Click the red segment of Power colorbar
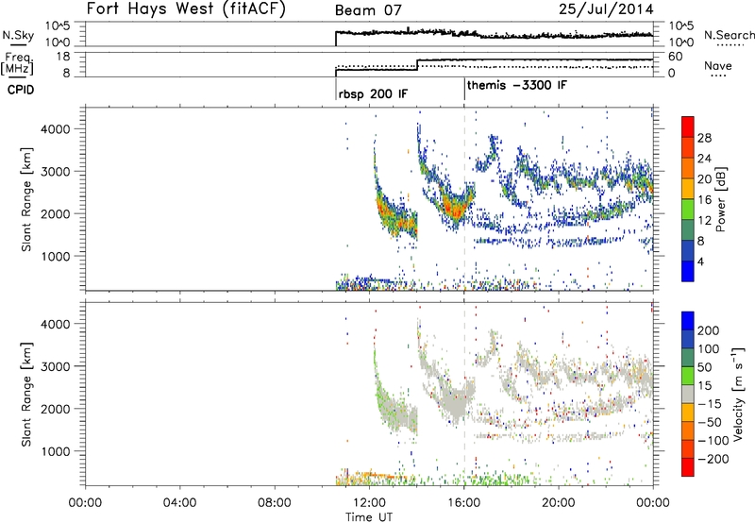 coord(688,127)
